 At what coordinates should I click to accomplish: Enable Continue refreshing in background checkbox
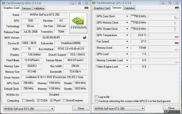(96, 101)
